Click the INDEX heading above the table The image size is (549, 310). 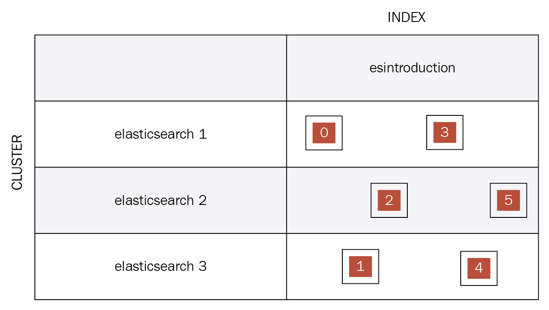406,18
